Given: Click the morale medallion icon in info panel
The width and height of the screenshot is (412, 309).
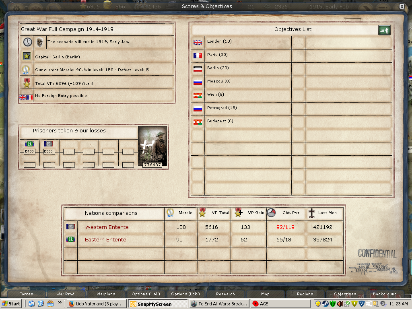Looking at the screenshot, I should (x=26, y=70).
